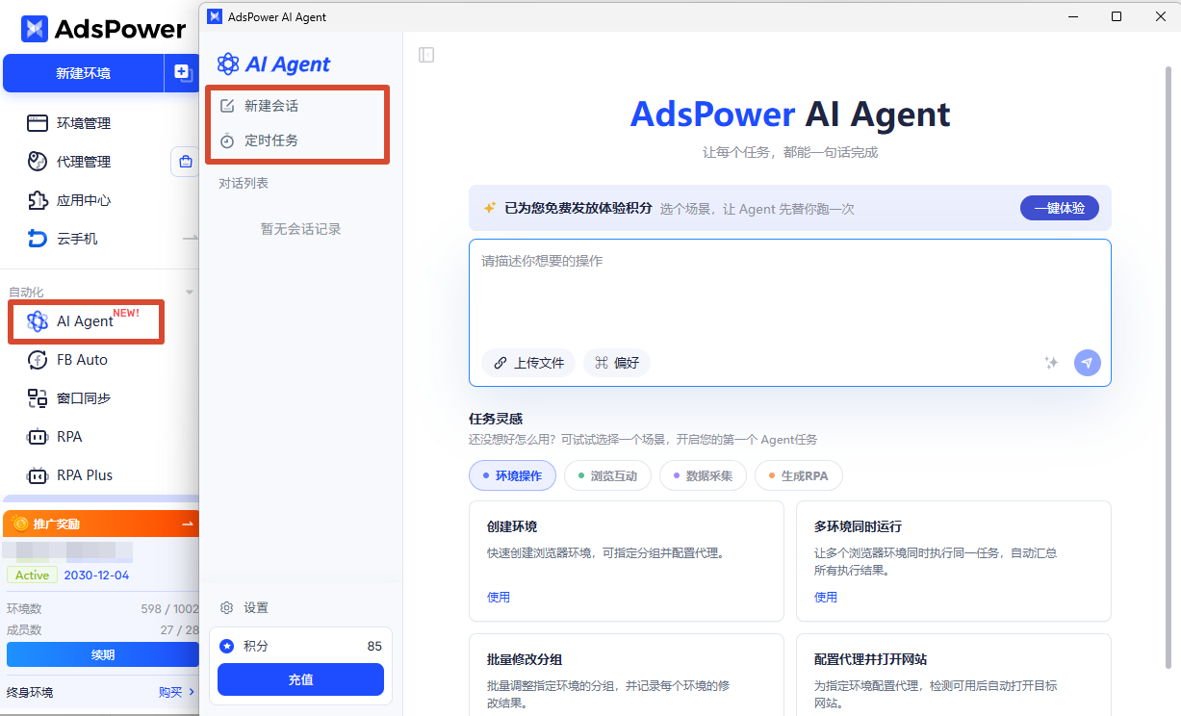The width and height of the screenshot is (1181, 716).
Task: Click the shopping bag icon beside 代理管理
Action: click(x=185, y=162)
